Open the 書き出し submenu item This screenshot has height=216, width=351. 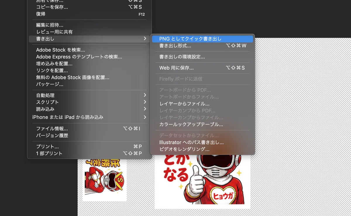[x=90, y=39]
